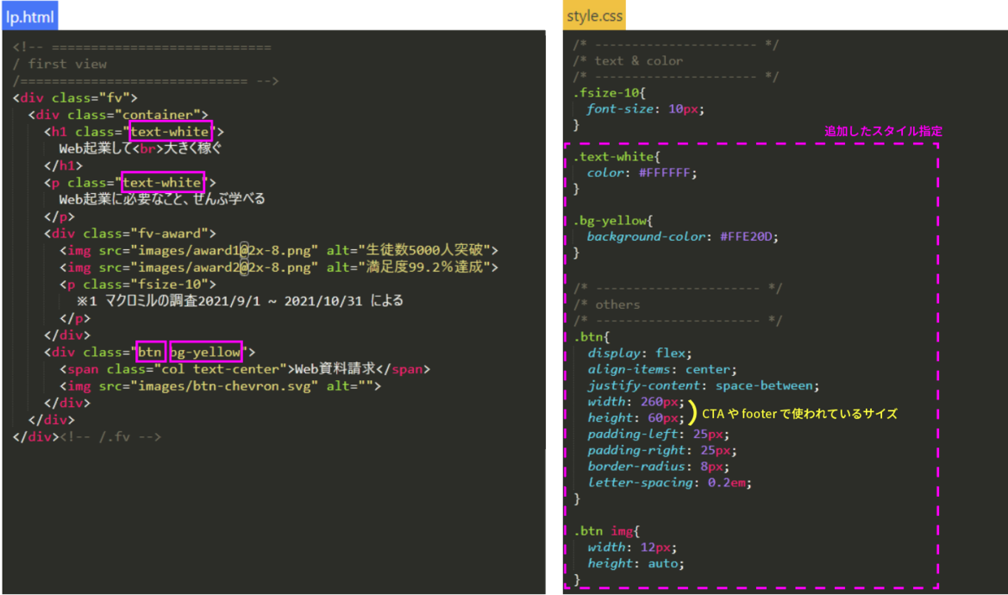Click the "align-items: center;" declaration
The height and width of the screenshot is (595, 1008).
(661, 369)
